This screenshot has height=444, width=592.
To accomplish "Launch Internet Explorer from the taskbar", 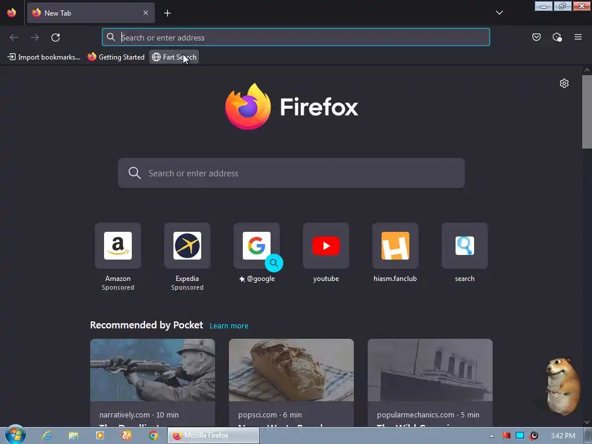I will coord(47,435).
